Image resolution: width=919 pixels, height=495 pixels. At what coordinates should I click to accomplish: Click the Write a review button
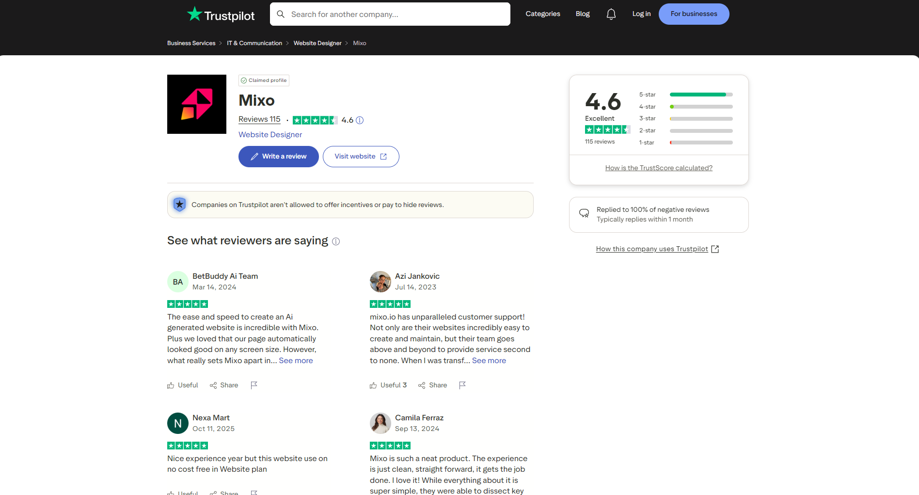(x=278, y=157)
